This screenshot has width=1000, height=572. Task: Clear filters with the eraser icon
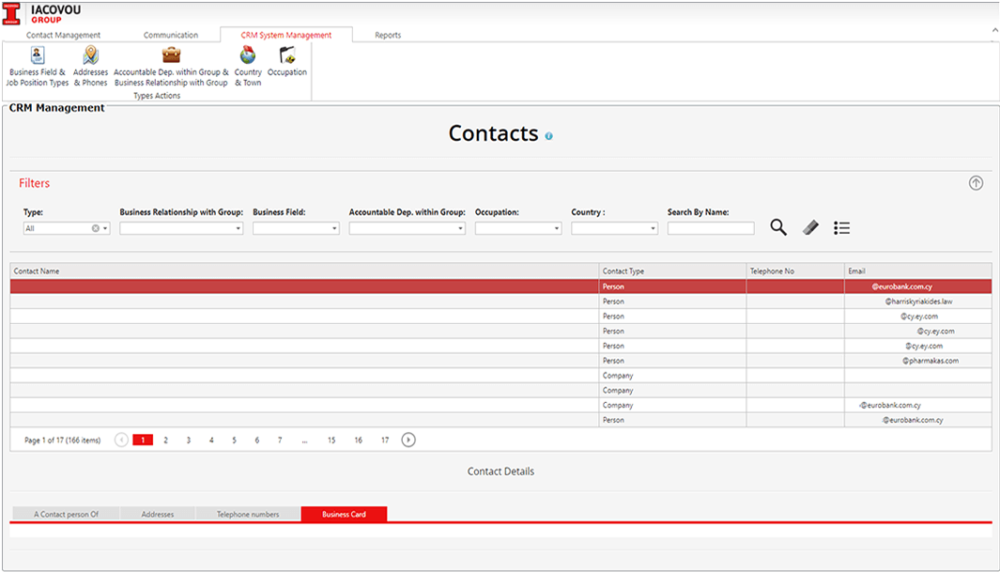click(x=811, y=227)
